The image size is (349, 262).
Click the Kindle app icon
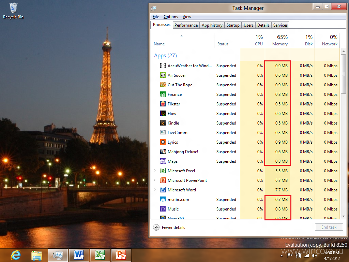(163, 123)
